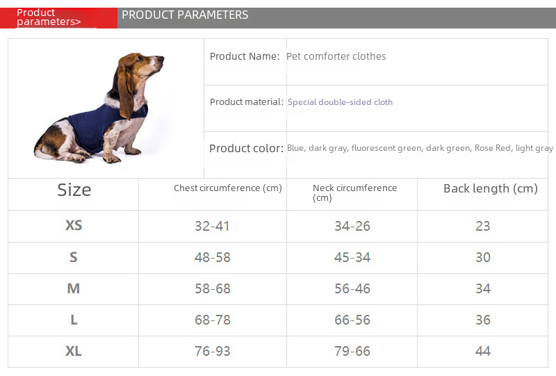Screen dimensions: 556x376
Task: Select the Chest circumference (cm) column header
Action: (x=227, y=188)
